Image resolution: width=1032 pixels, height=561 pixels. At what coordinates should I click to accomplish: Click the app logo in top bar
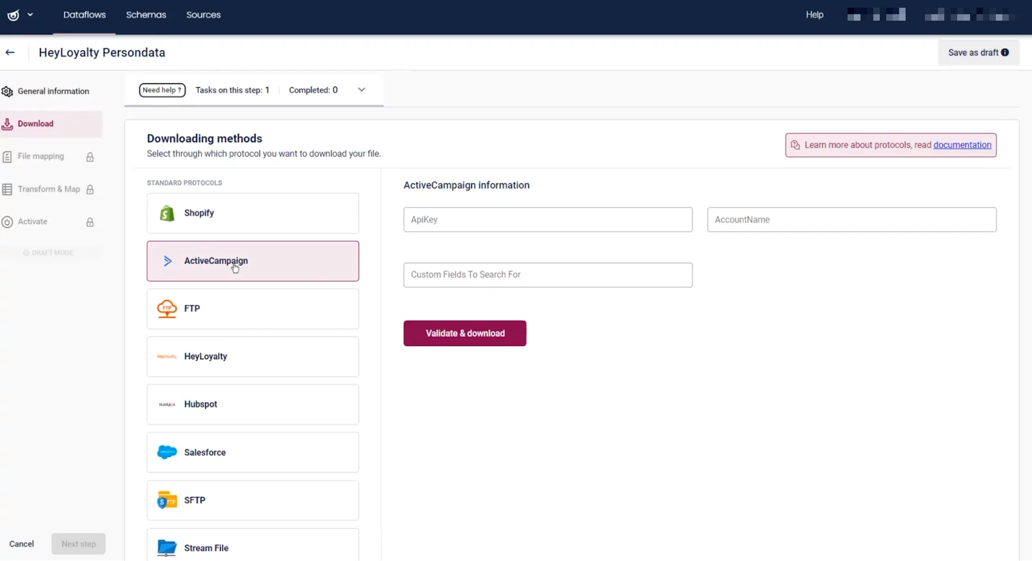click(x=13, y=15)
